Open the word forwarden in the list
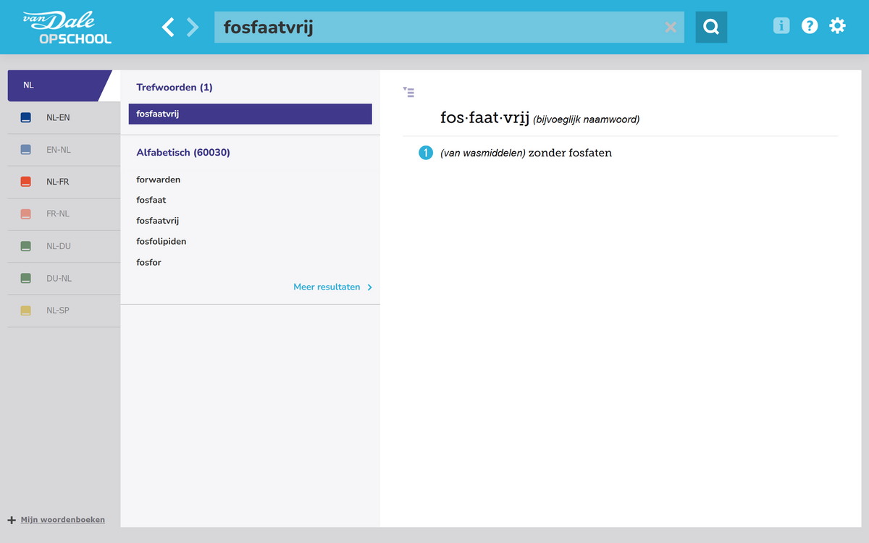 coord(159,180)
